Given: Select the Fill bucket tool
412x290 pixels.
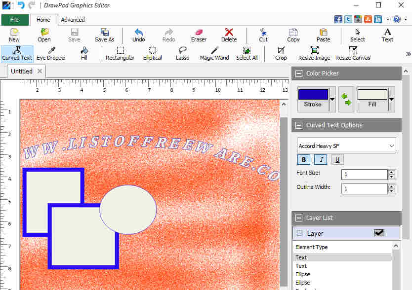Looking at the screenshot, I should coord(84,54).
